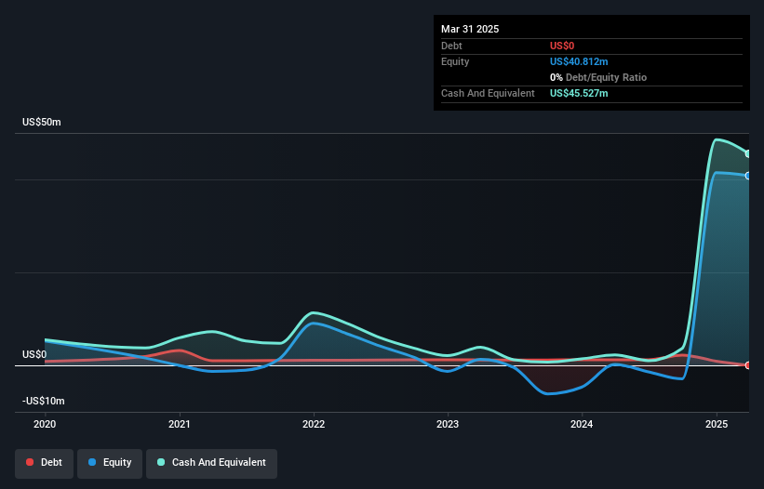Select the red Debt endpoint marker on chart
This screenshot has width=764, height=489.
[748, 365]
